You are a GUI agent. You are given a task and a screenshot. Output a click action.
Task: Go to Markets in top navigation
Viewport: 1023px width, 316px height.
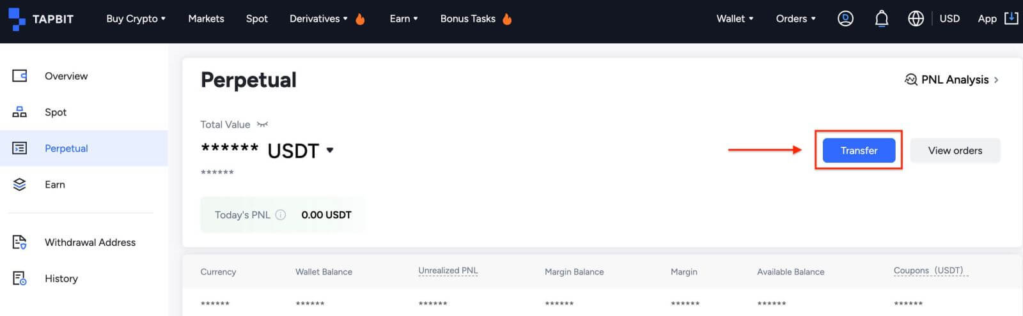coord(206,19)
